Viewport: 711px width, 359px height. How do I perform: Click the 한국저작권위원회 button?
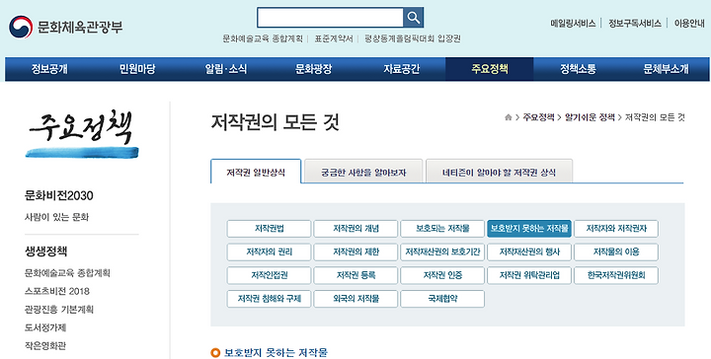(x=616, y=275)
